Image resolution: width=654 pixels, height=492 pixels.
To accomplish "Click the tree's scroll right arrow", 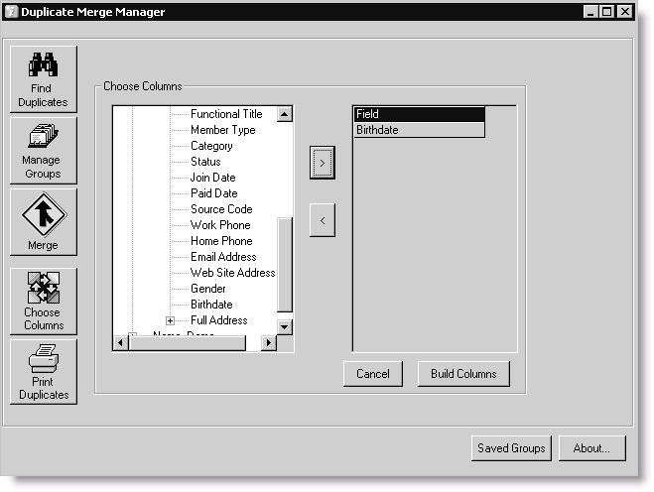I will tap(269, 343).
